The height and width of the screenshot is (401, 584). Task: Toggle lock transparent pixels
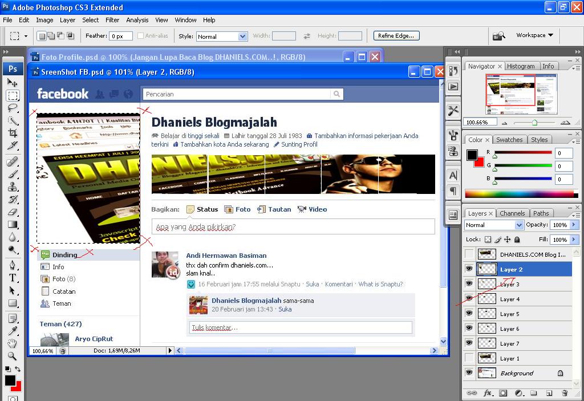click(x=488, y=240)
